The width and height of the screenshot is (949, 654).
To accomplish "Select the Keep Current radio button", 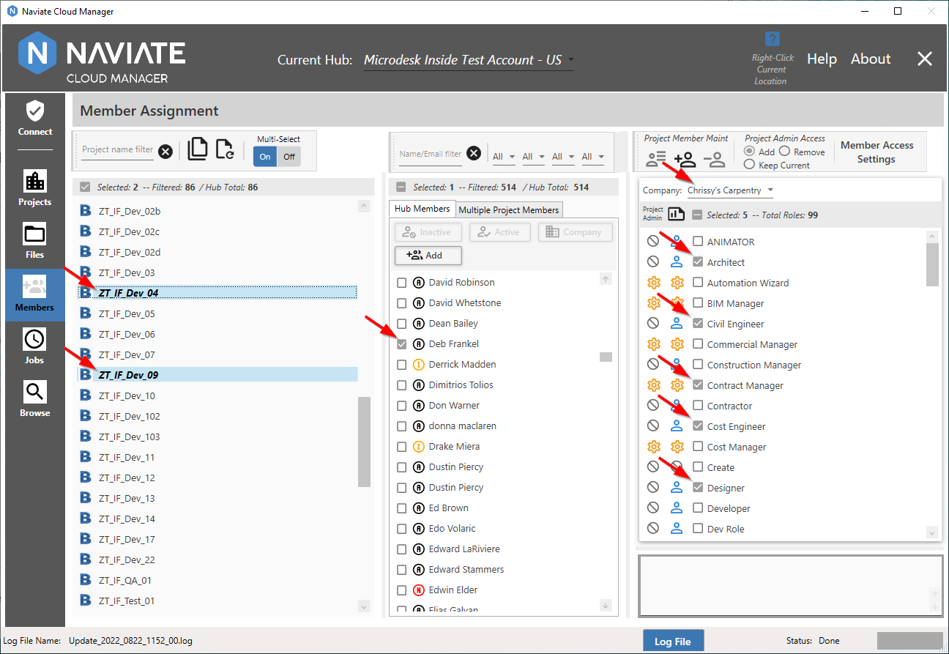I will point(749,165).
